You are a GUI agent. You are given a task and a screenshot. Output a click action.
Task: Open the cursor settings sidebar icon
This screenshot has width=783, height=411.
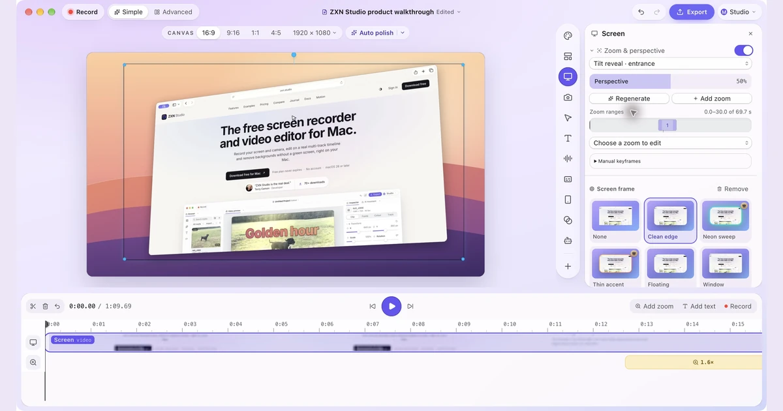point(568,118)
